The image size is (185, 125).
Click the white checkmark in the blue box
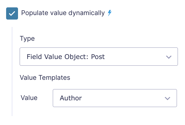12,13
